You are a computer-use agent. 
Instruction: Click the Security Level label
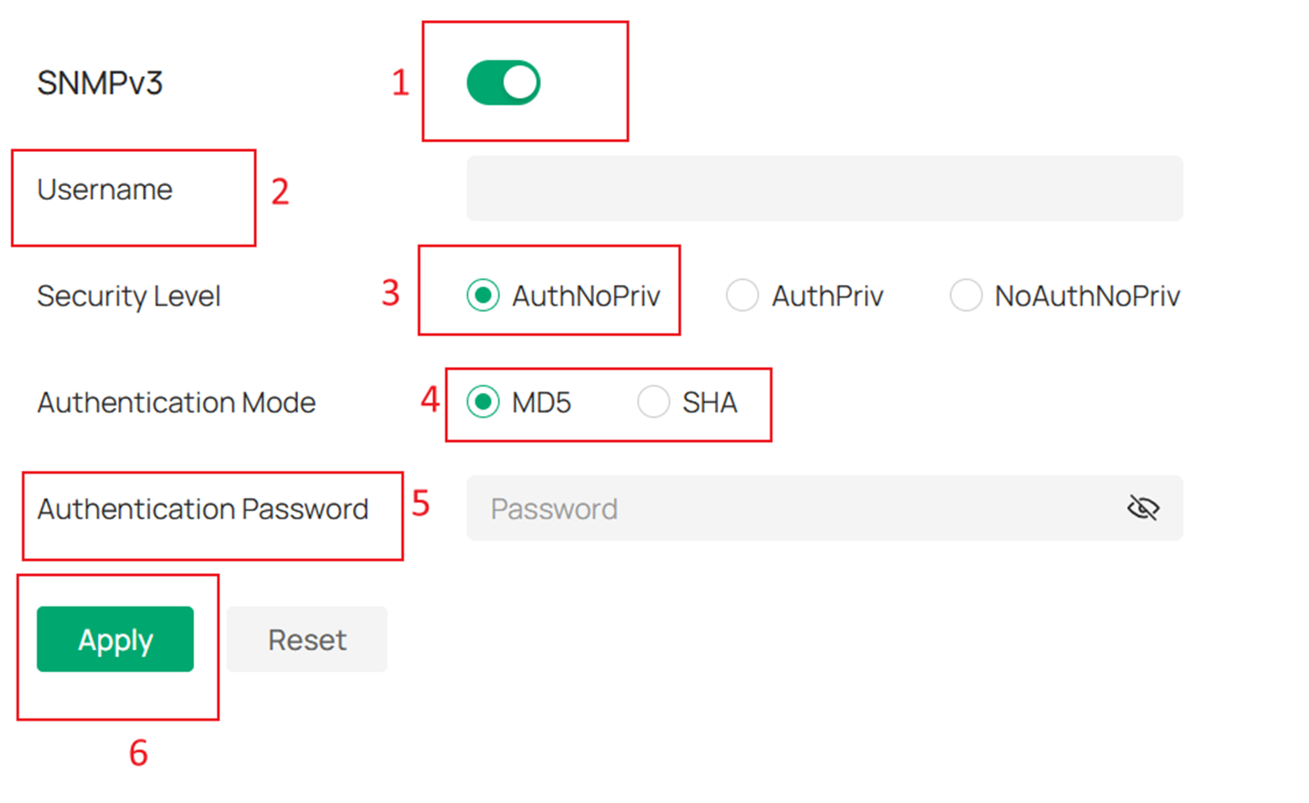[x=128, y=295]
